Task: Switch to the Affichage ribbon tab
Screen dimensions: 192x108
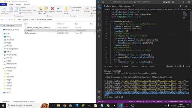Action: [x=27, y=4]
